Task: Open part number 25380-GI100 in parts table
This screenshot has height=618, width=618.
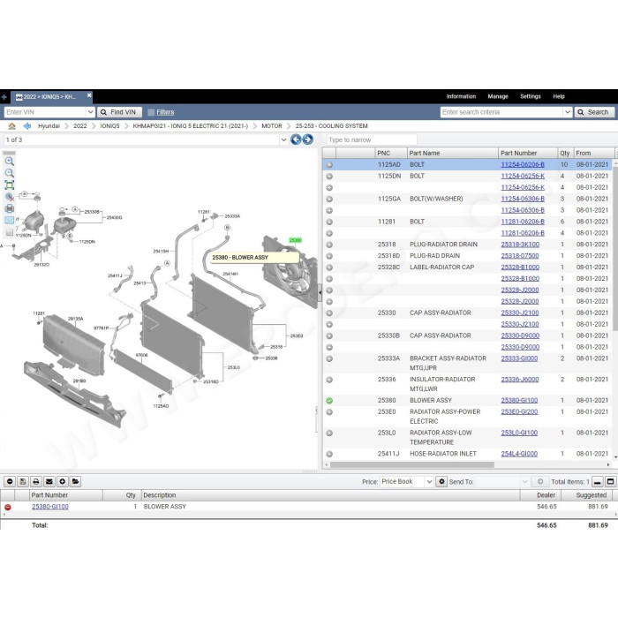Action: [x=519, y=401]
